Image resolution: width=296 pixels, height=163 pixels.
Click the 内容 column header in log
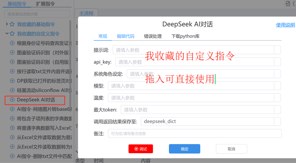click(146, 160)
